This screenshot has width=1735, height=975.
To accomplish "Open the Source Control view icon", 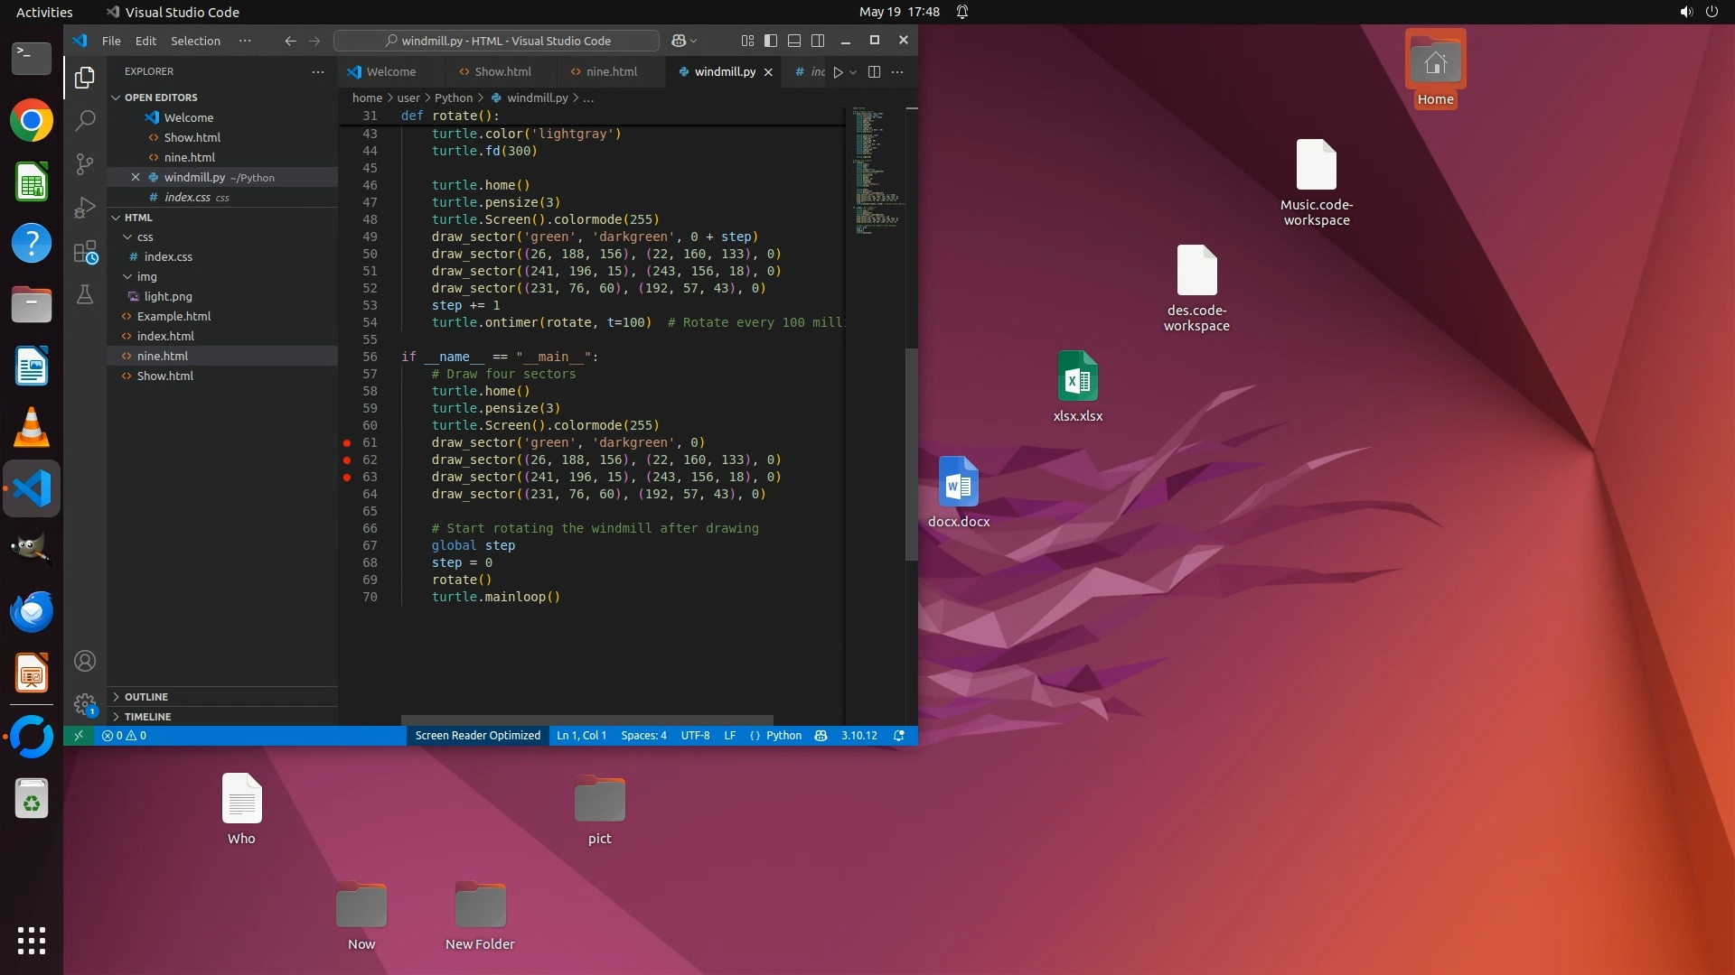I will pyautogui.click(x=85, y=163).
